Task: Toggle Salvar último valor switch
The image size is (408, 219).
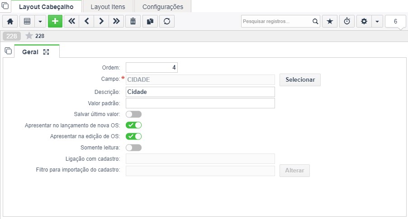Action: 134,114
